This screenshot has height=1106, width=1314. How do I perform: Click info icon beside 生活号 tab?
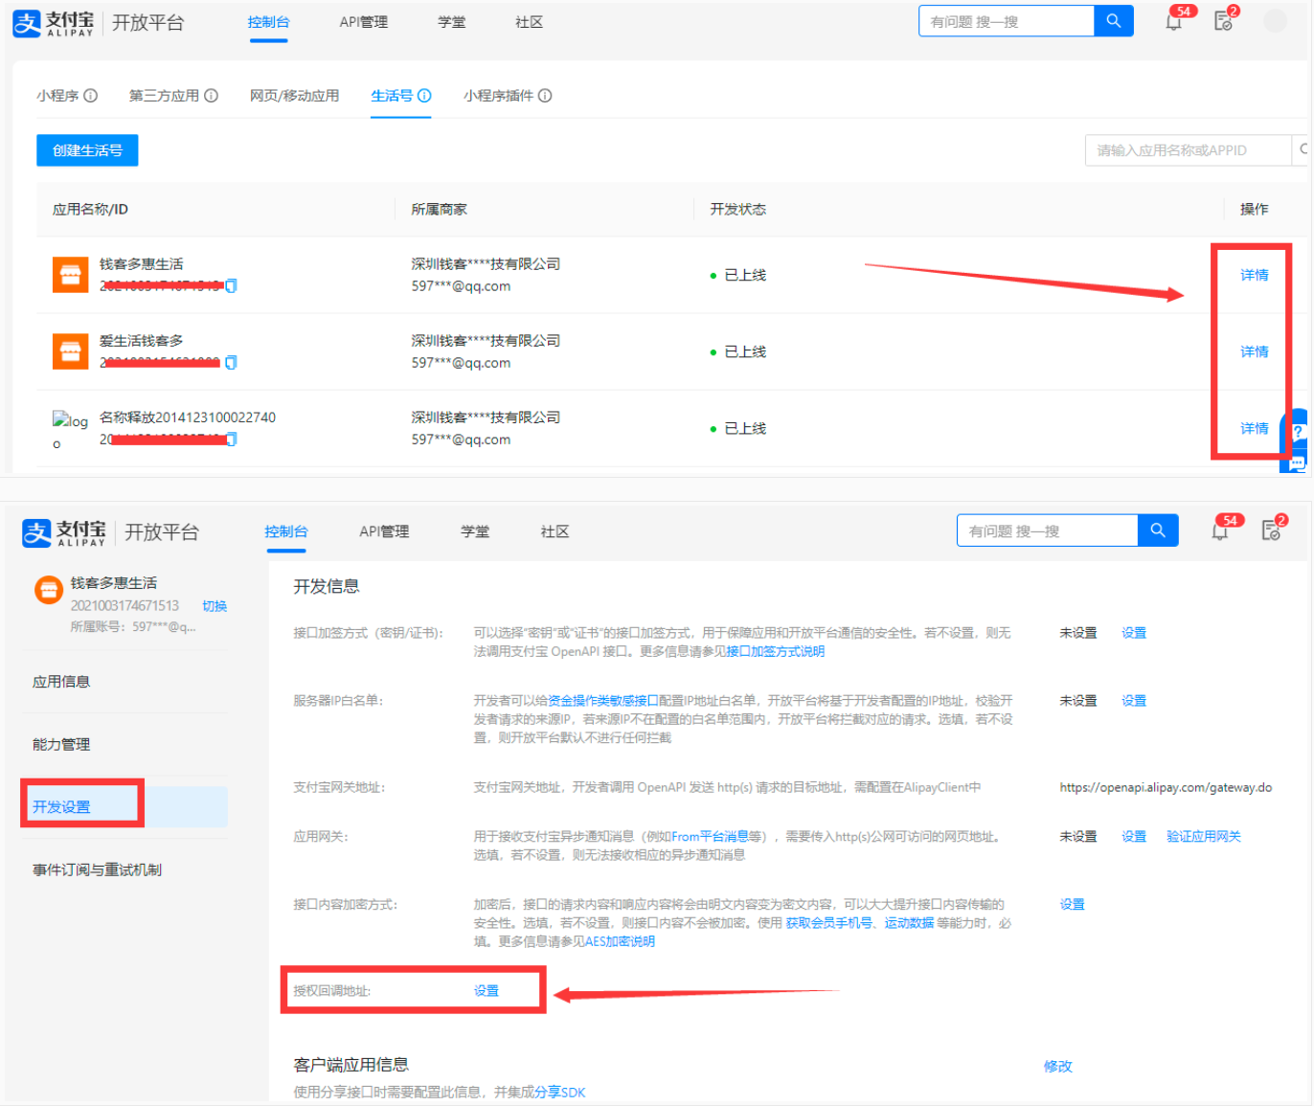pyautogui.click(x=424, y=96)
